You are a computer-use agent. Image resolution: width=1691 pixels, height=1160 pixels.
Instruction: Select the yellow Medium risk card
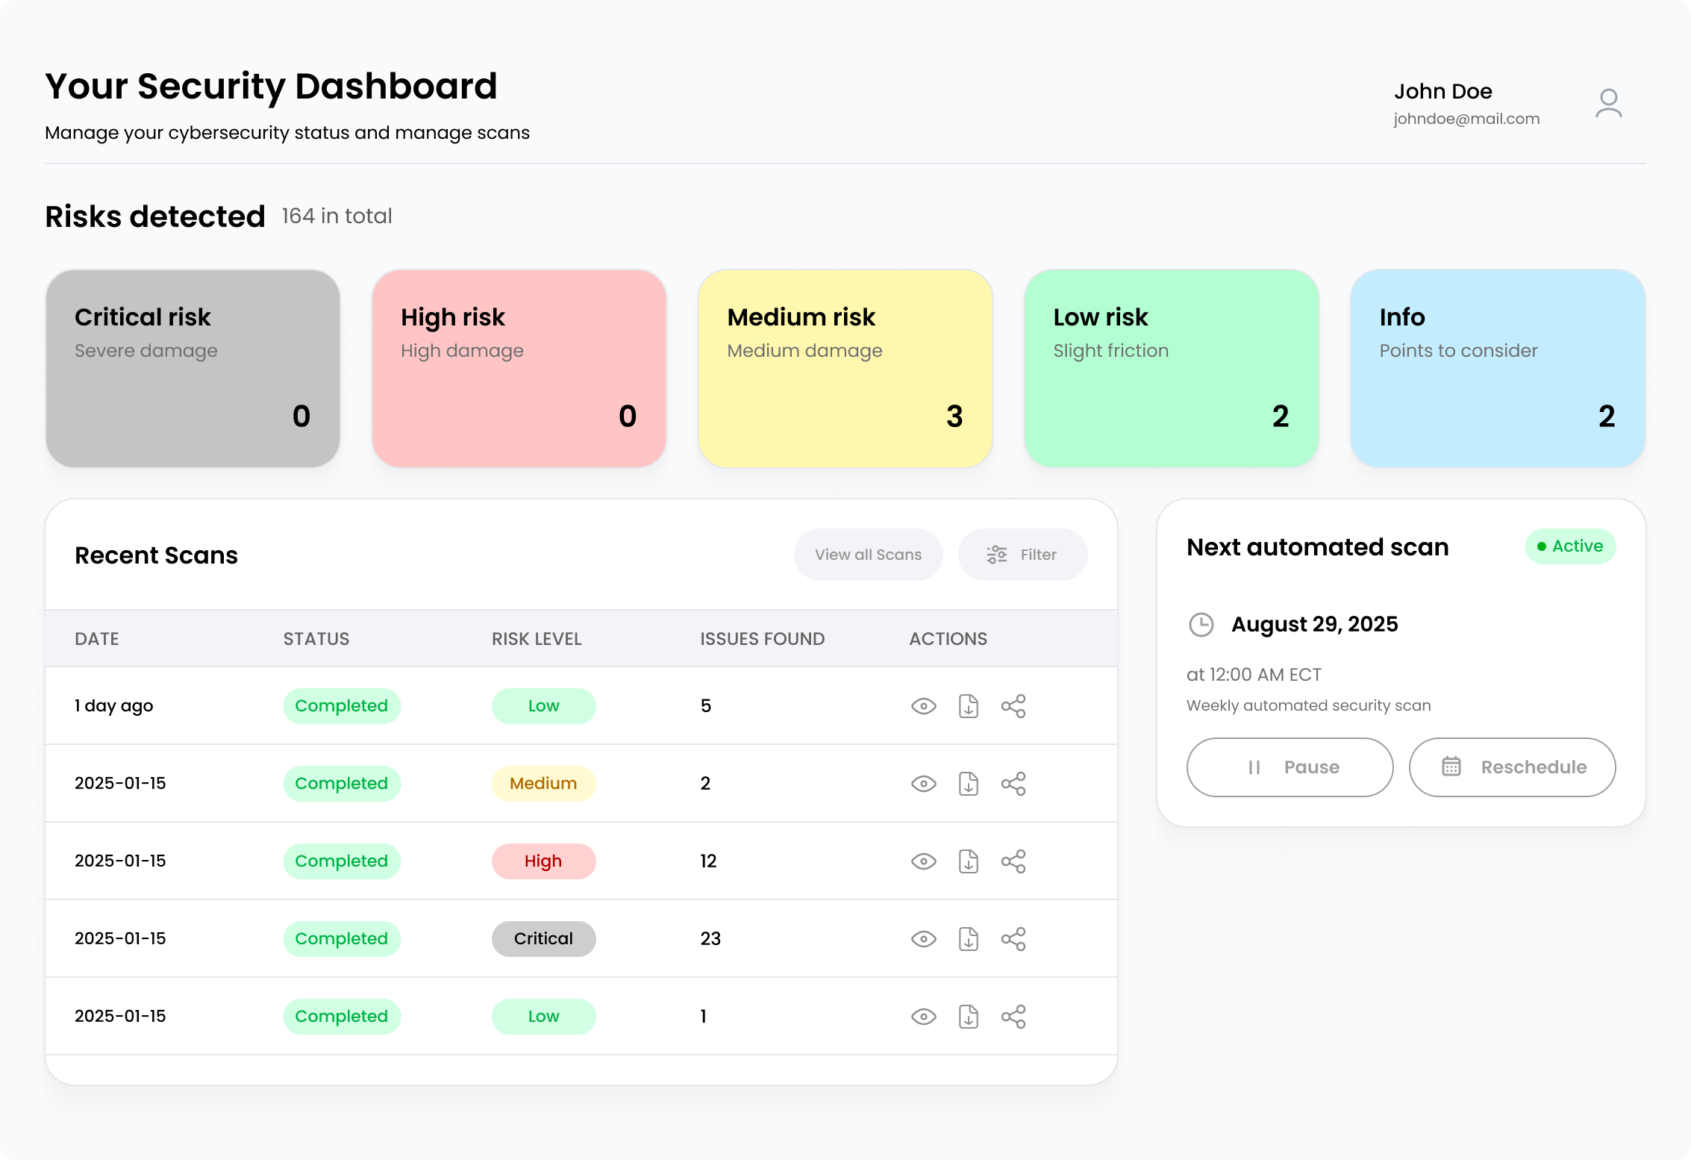click(x=845, y=368)
